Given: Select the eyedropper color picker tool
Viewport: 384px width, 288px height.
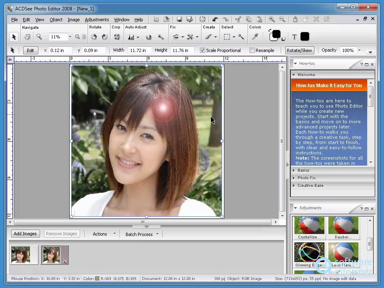Looking at the screenshot, I should coord(255,37).
